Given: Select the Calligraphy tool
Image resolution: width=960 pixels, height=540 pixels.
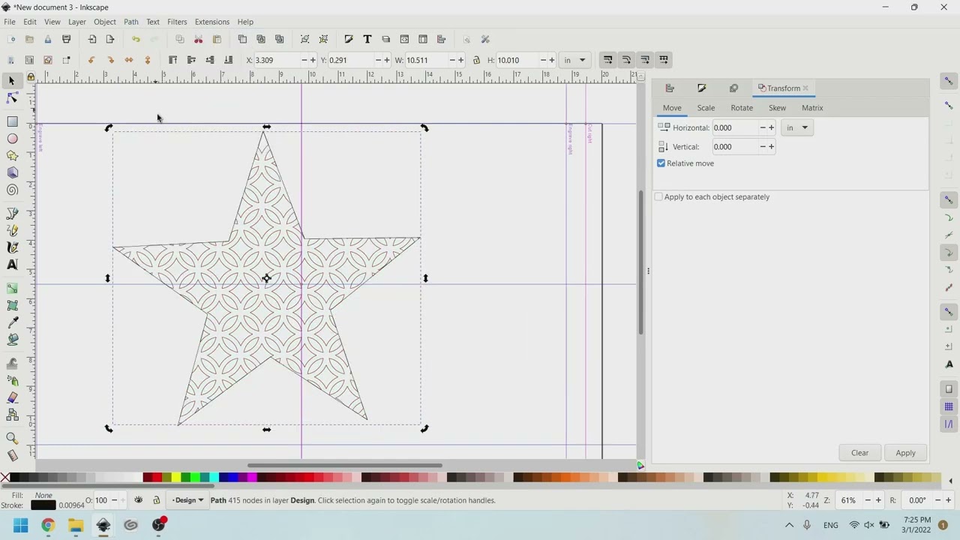Looking at the screenshot, I should pyautogui.click(x=12, y=247).
